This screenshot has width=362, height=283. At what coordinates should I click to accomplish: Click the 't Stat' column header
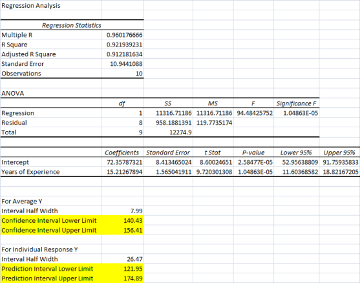pyautogui.click(x=213, y=152)
